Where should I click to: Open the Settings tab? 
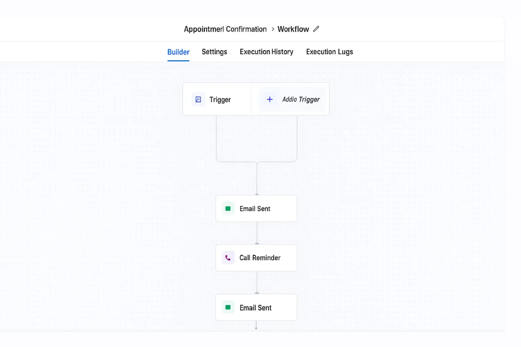[x=214, y=52]
